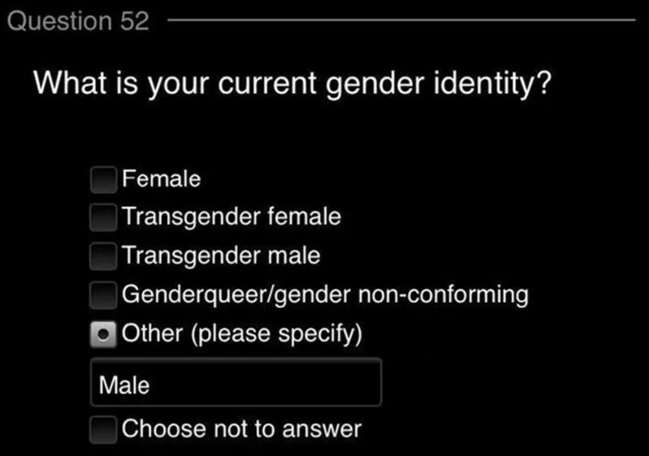Click the word 'non-conforming' in the fourth option
Screen dimensions: 649x456
point(443,295)
